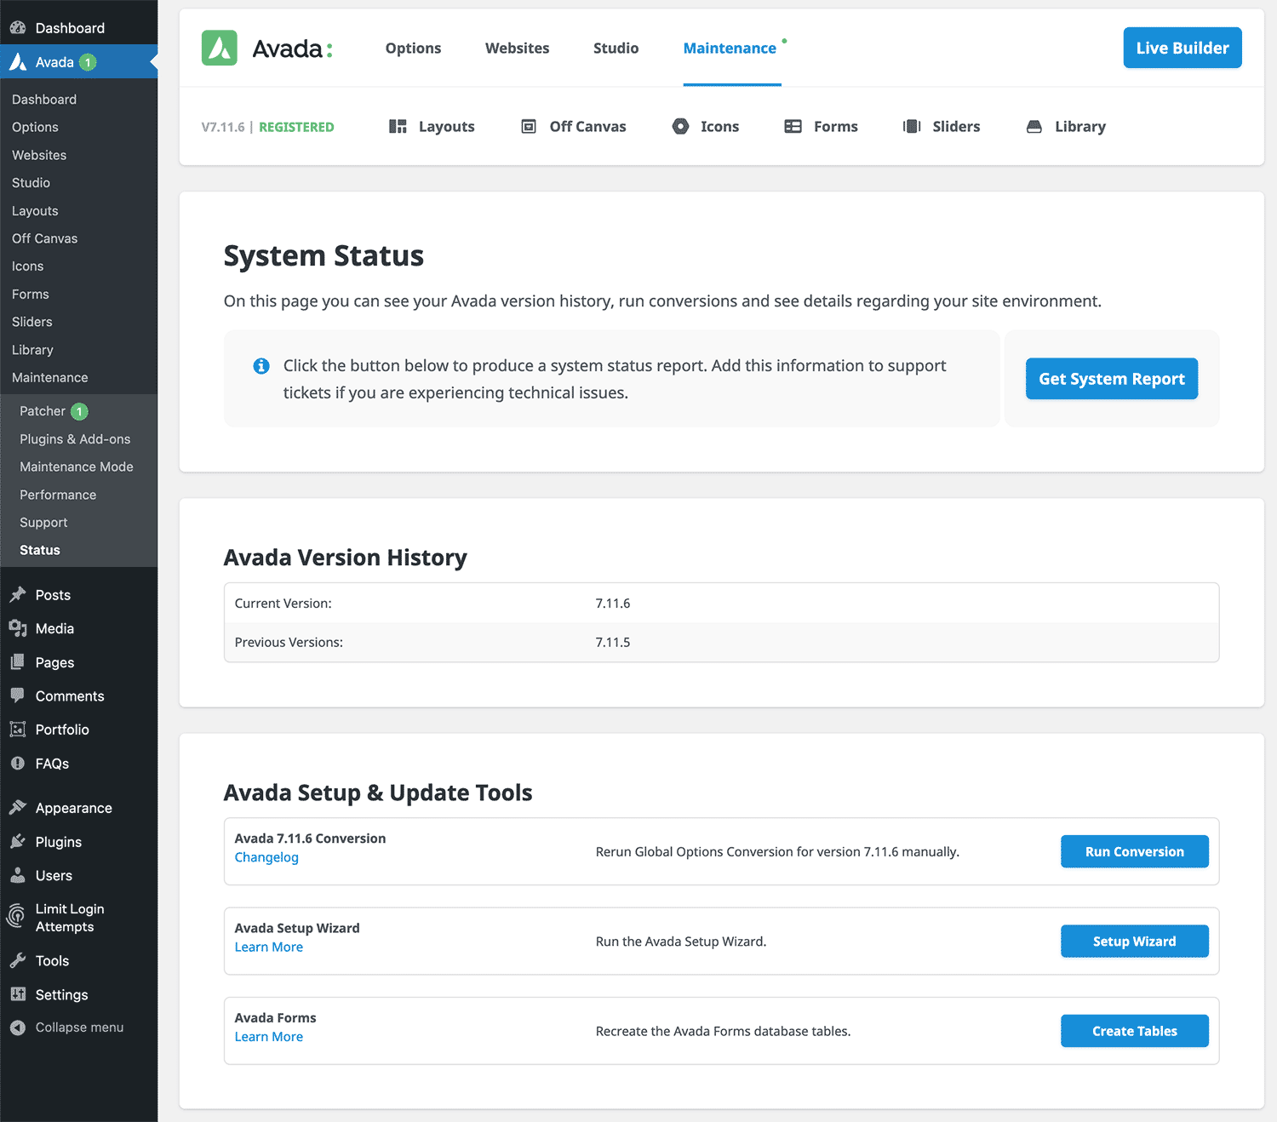This screenshot has height=1122, width=1277.
Task: Click the Posts pin icon
Action: (x=18, y=594)
